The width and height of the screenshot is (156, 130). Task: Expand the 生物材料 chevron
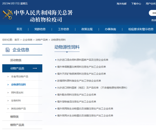pos(8,101)
